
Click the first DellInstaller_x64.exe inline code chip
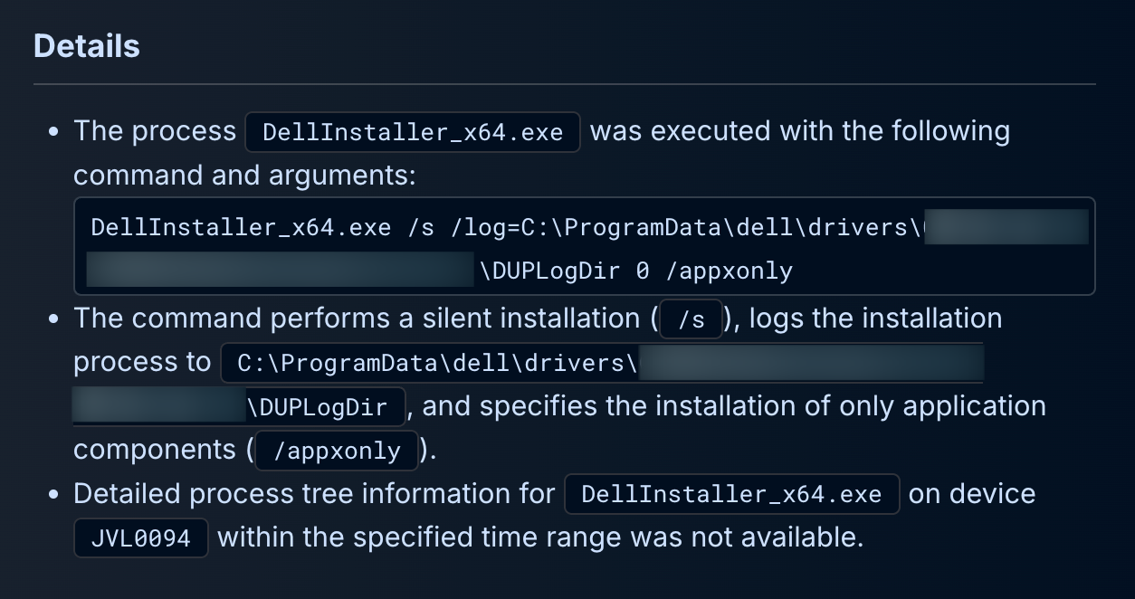pyautogui.click(x=413, y=132)
